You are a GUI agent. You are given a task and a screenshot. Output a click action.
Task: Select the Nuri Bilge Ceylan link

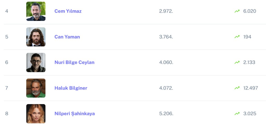click(74, 62)
